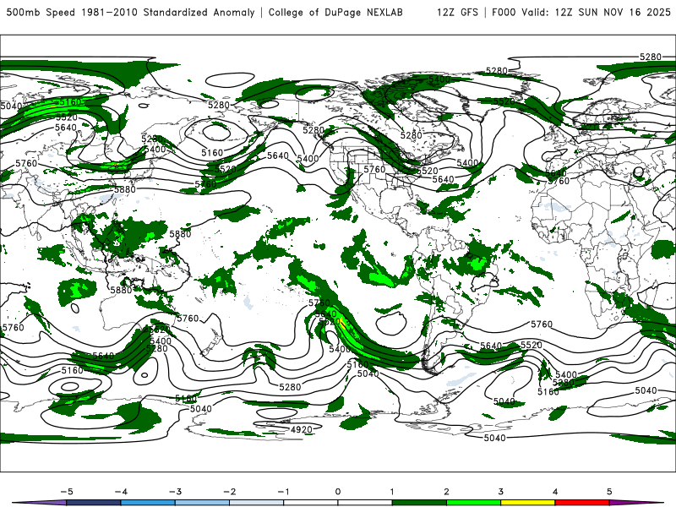Click the '5760' contour label over the United States
This screenshot has height=507, width=676.
tap(374, 170)
